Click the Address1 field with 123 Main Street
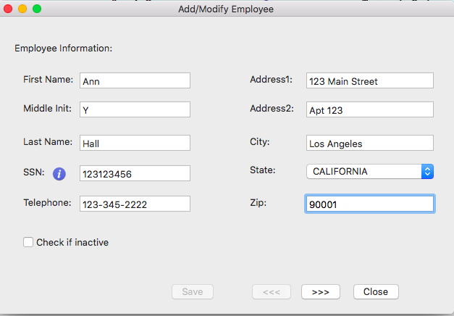454x316 pixels. 369,81
